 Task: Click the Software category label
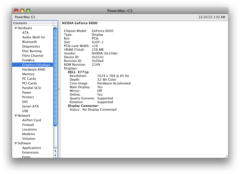24,143
